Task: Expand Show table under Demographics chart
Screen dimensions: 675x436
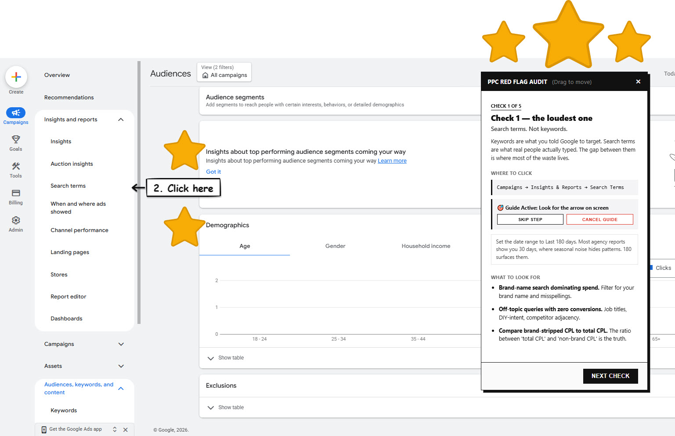Action: point(226,358)
